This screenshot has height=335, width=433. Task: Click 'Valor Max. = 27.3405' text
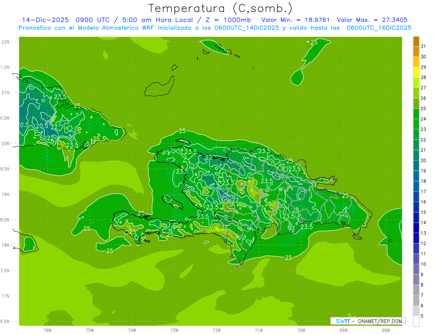coord(372,20)
